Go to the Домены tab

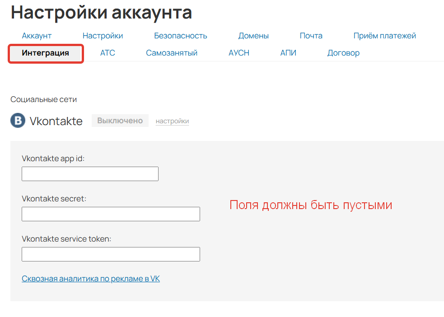(253, 35)
